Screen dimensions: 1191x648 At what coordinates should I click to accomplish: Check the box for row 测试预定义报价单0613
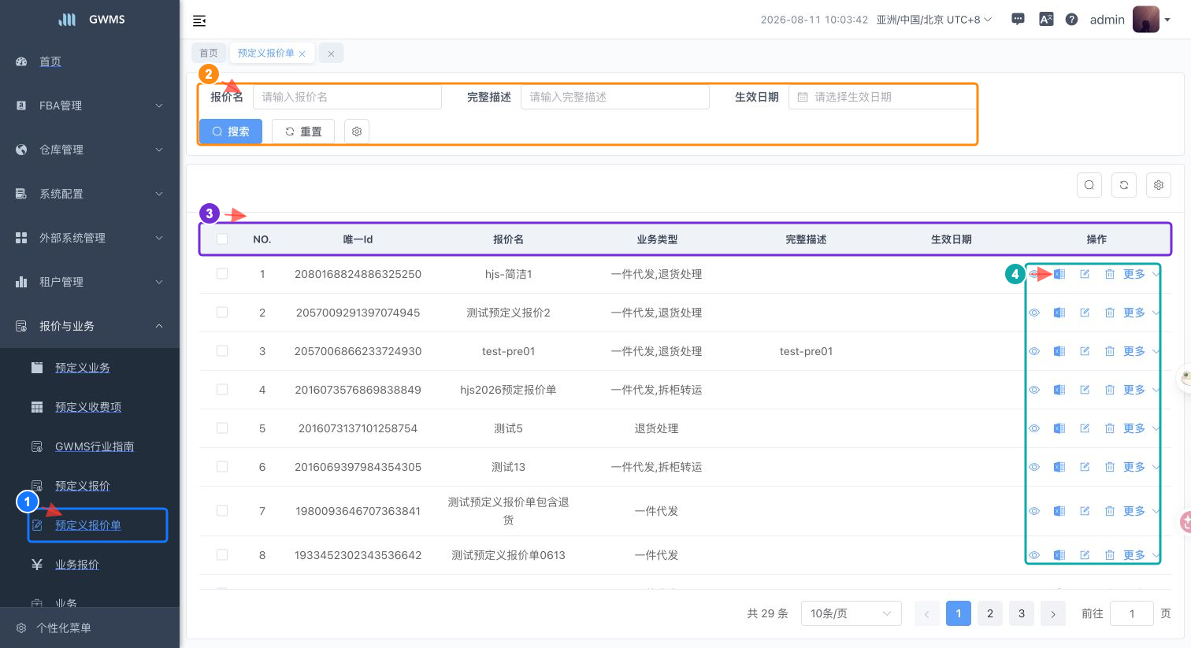pos(222,555)
